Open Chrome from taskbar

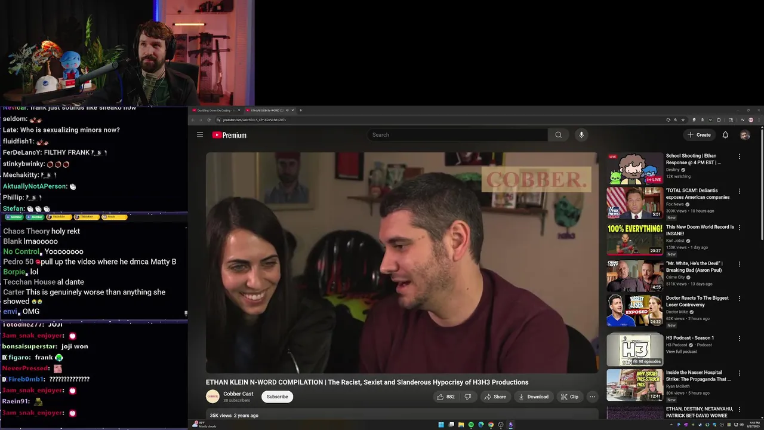(491, 425)
